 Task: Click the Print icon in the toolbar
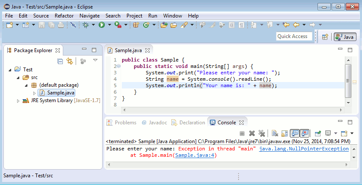[x=61, y=25]
